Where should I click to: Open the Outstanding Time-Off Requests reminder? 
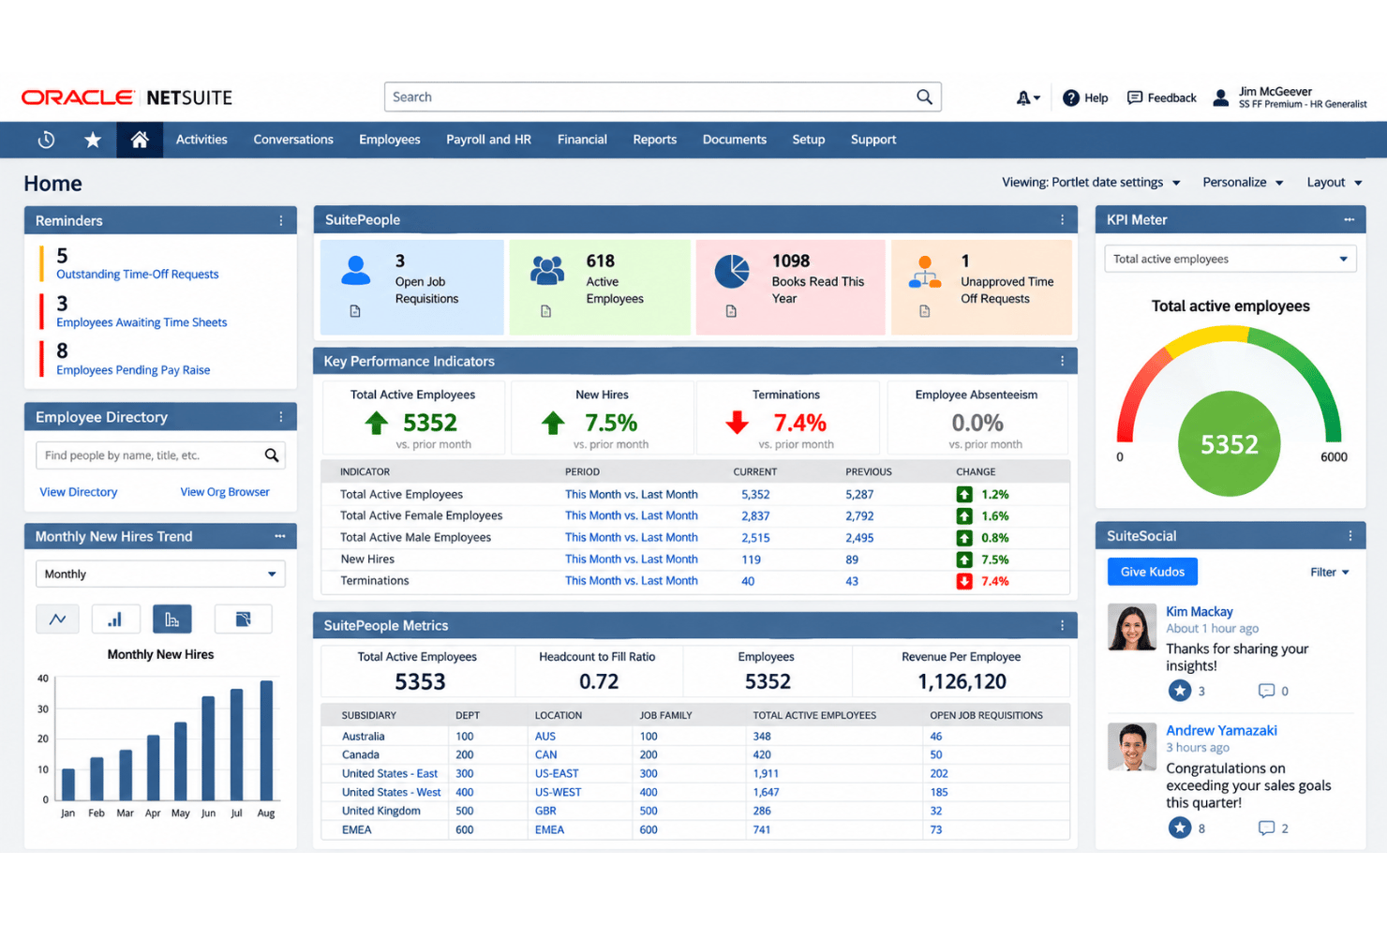click(137, 275)
